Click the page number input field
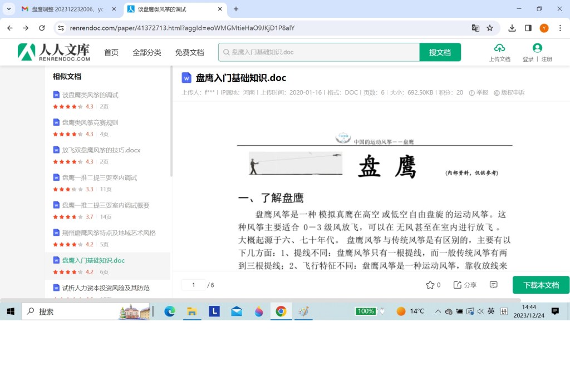Image resolution: width=570 pixels, height=386 pixels. coord(193,285)
